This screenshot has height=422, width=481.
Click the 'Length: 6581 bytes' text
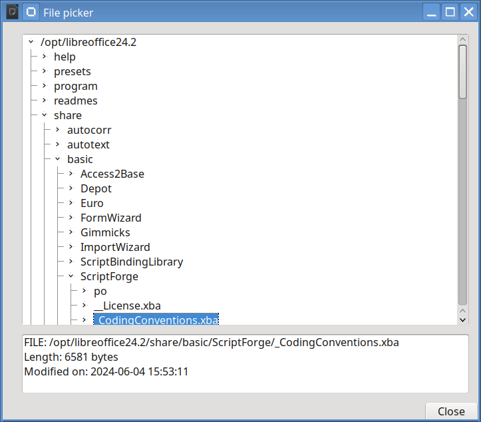point(71,357)
